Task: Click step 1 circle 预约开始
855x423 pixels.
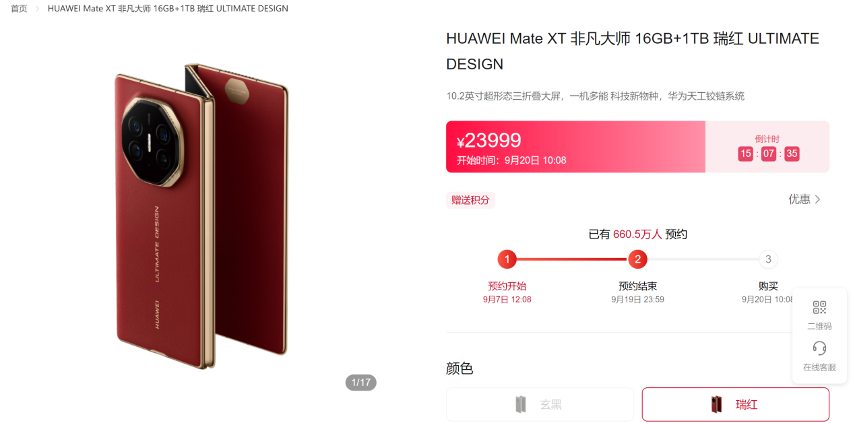Action: click(x=507, y=259)
